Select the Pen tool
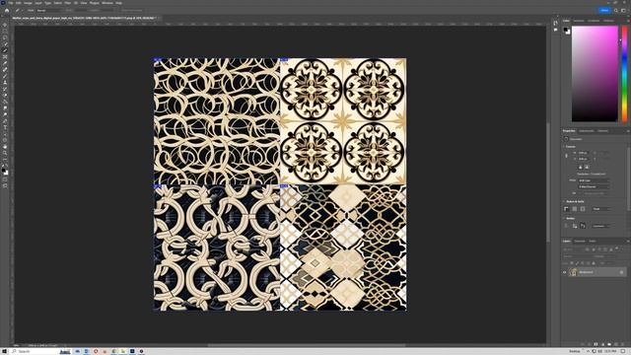The width and height of the screenshot is (631, 355). point(5,121)
